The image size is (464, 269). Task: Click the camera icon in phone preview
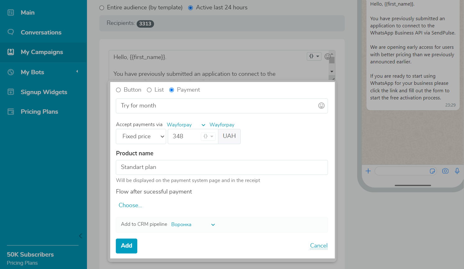[445, 171]
